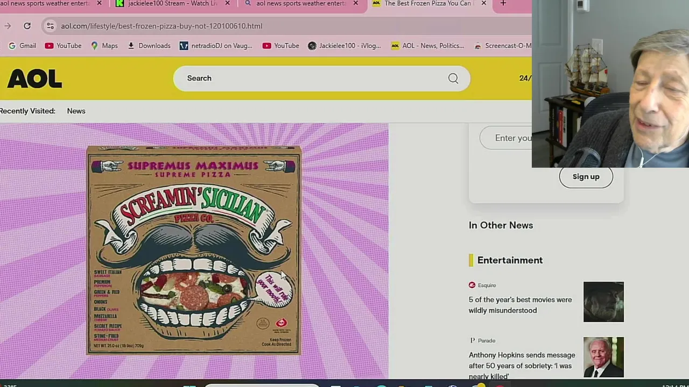Screen dimensions: 689x387
Task: Click the Sign up button
Action: click(586, 177)
